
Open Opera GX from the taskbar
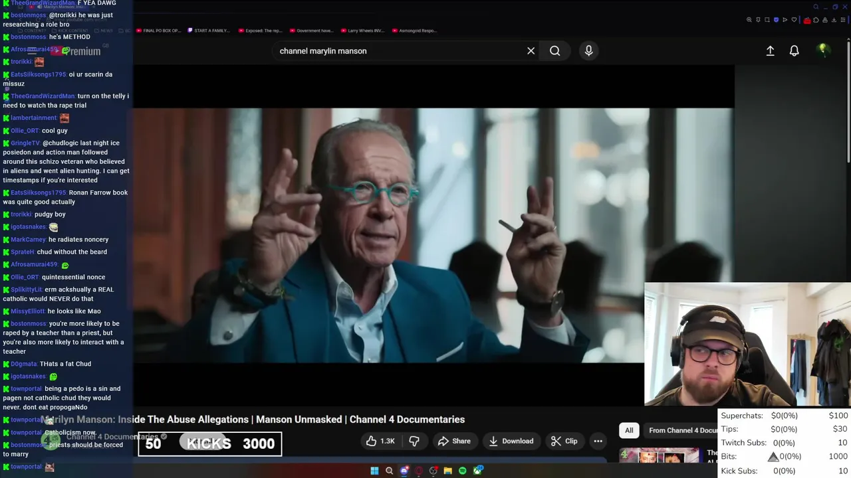tap(419, 471)
